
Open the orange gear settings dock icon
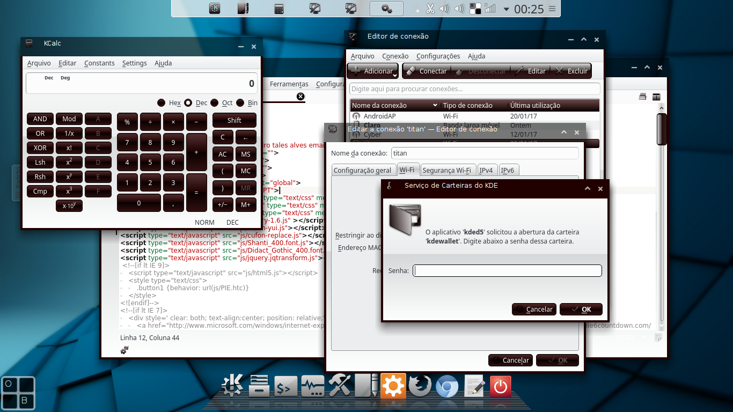tap(393, 386)
